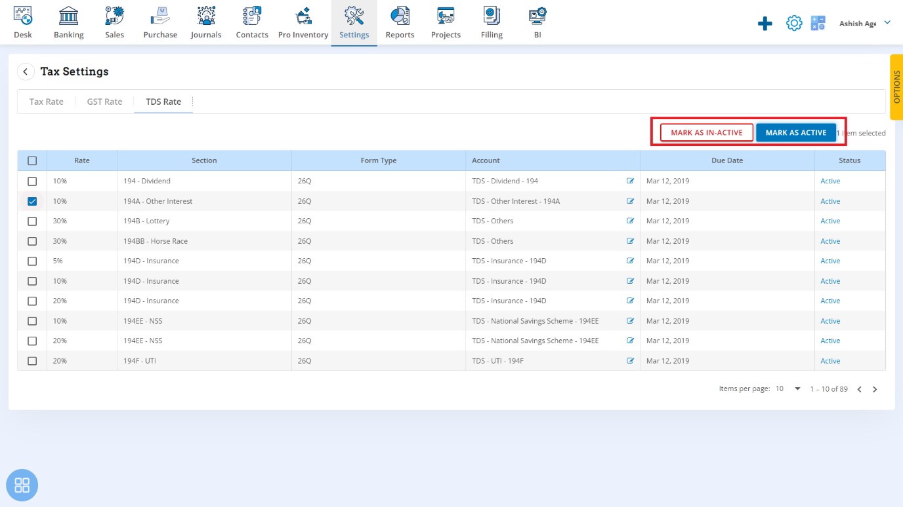Image resolution: width=903 pixels, height=507 pixels.
Task: Click the Rate column header
Action: [x=82, y=160]
